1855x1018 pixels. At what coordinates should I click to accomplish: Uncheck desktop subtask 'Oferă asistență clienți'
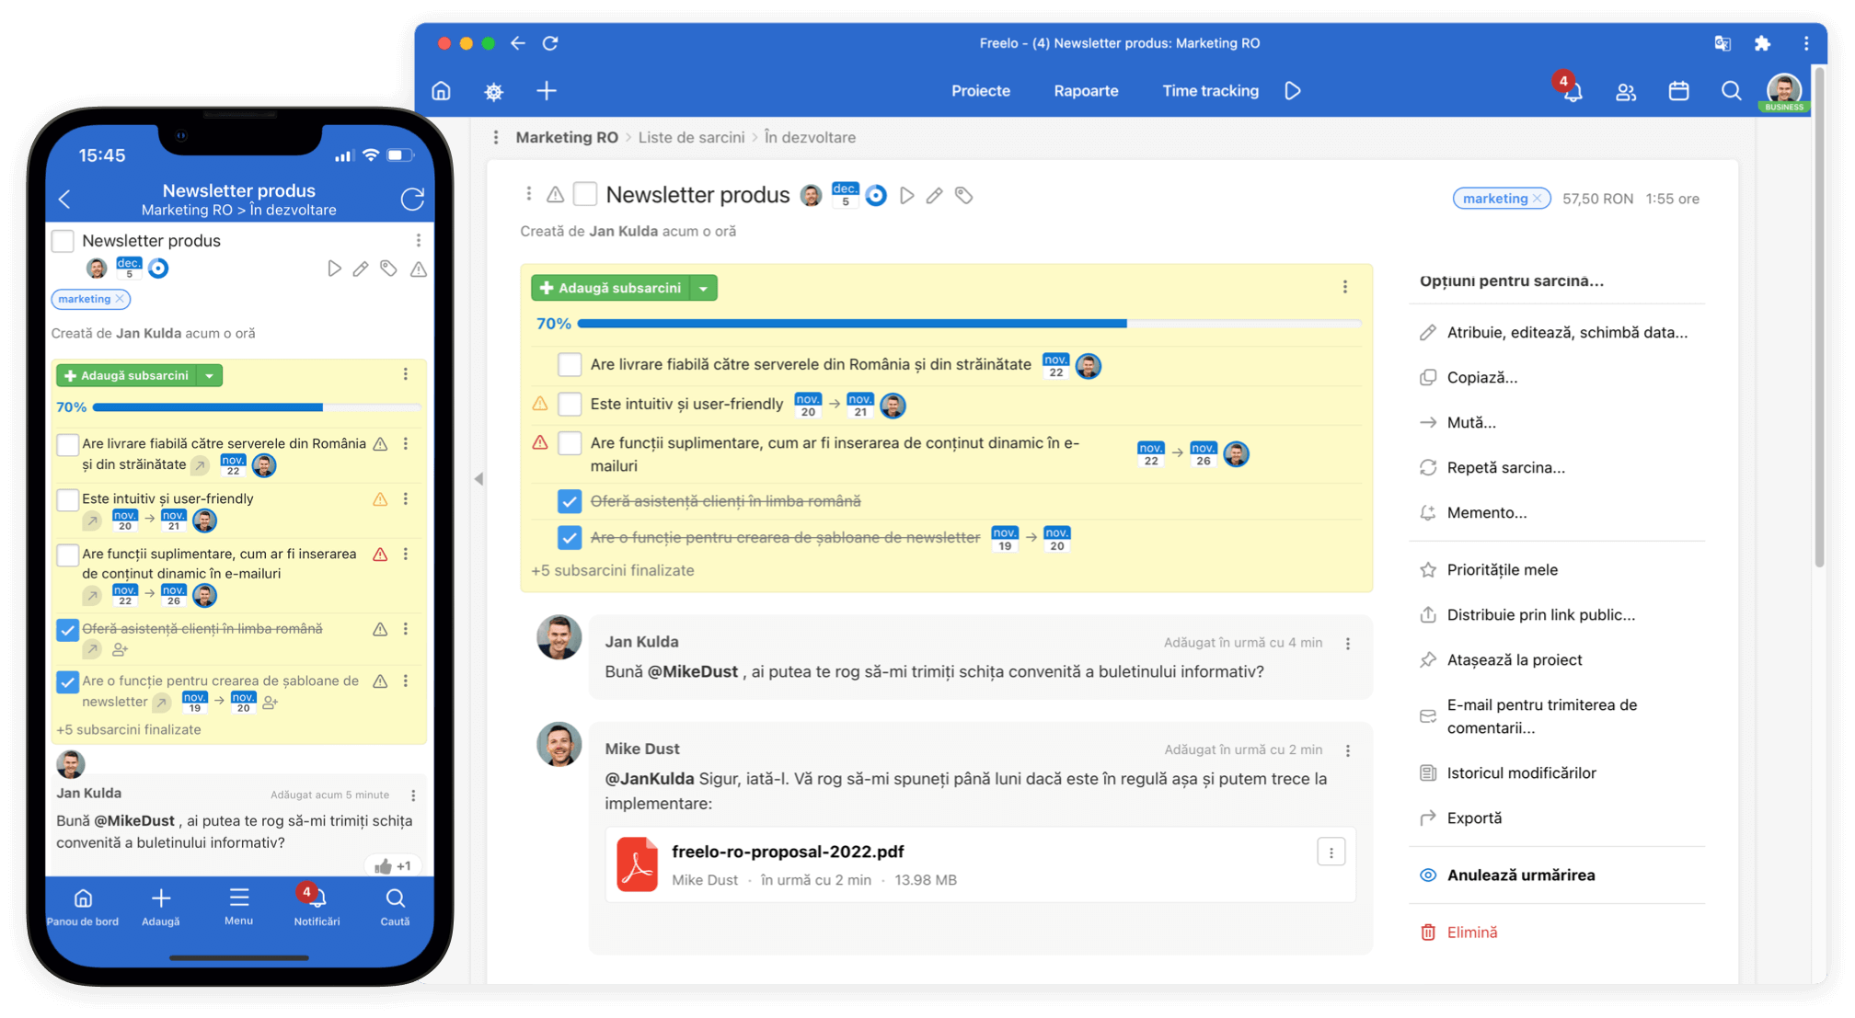coord(570,501)
